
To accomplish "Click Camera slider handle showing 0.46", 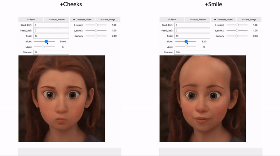I will (x=236, y=36).
